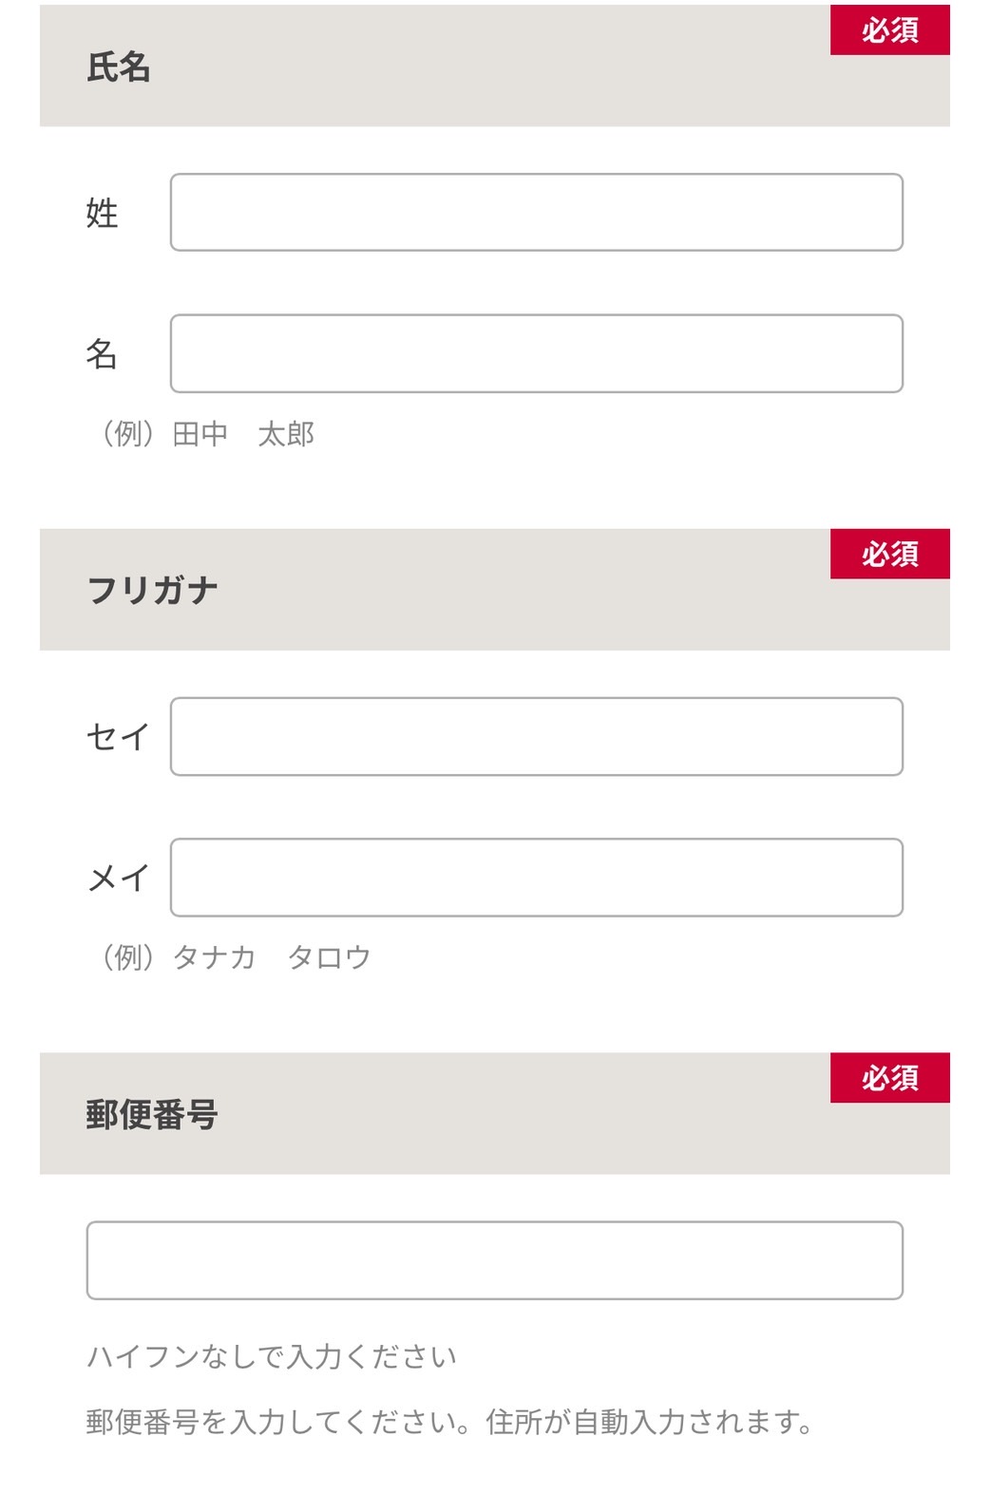Click the 名 field label
This screenshot has height=1493, width=990.
pos(103,353)
